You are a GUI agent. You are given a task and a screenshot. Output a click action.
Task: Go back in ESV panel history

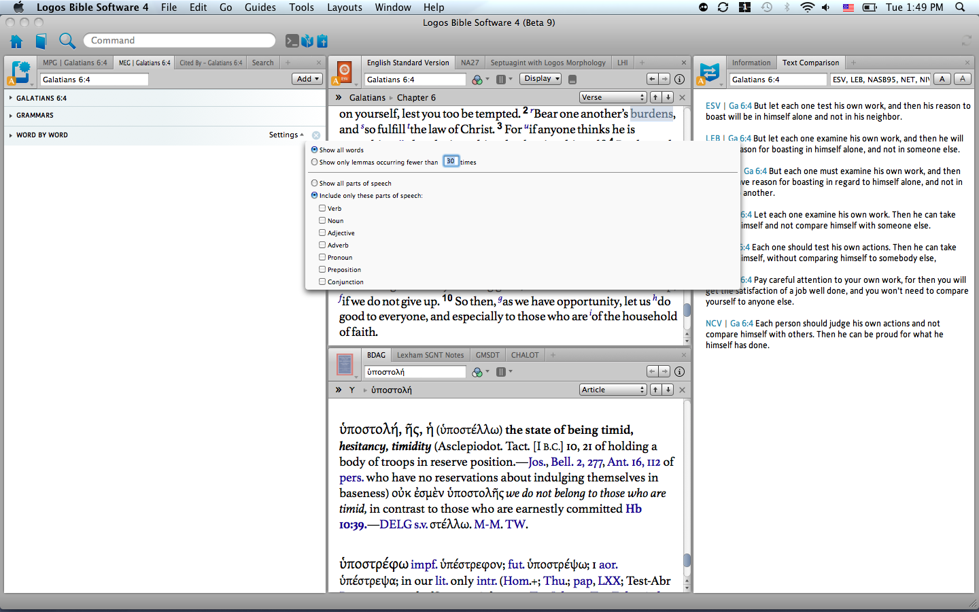[653, 79]
